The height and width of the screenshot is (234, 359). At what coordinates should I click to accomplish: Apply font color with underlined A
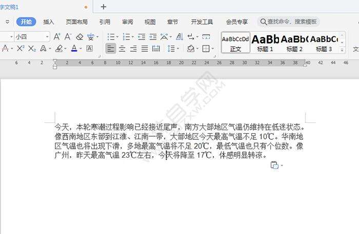pos(74,48)
